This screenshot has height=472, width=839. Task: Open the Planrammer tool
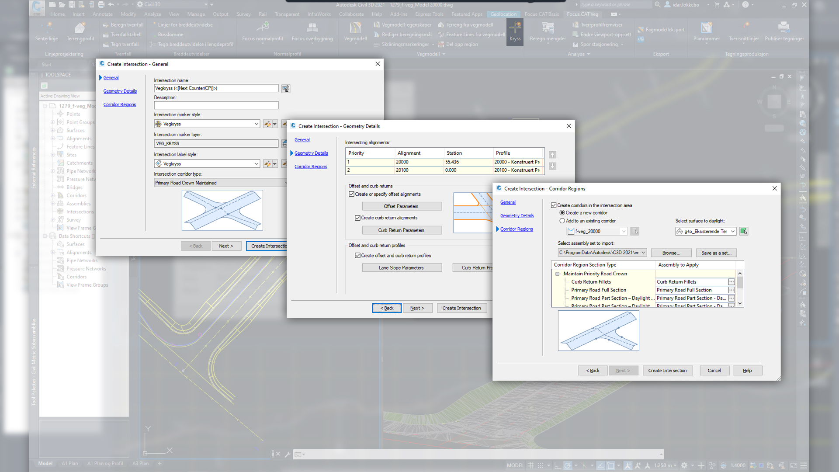[707, 32]
